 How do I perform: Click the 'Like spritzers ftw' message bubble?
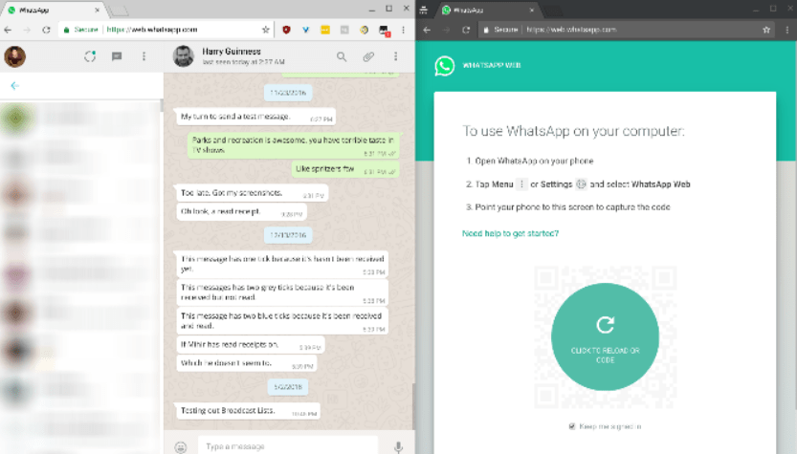[345, 169]
